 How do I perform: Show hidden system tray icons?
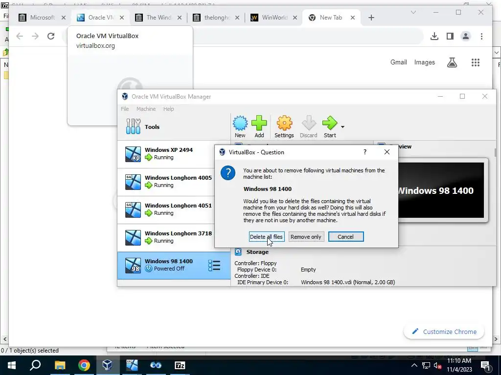tap(414, 365)
